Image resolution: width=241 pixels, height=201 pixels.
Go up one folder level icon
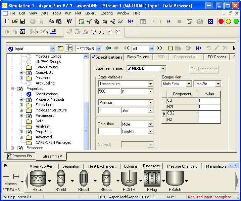tap(60, 48)
